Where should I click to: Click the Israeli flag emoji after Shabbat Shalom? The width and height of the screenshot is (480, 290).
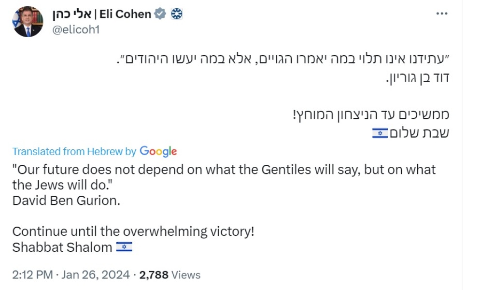click(x=125, y=247)
